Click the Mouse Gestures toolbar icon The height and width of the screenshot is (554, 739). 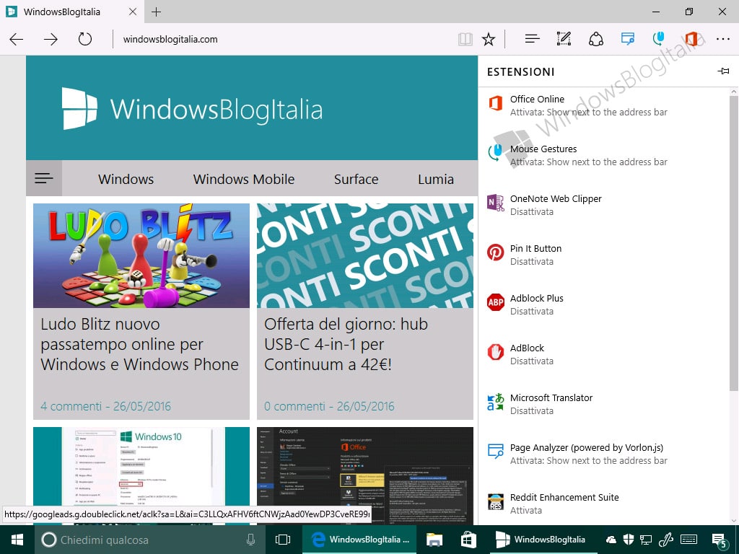click(659, 39)
